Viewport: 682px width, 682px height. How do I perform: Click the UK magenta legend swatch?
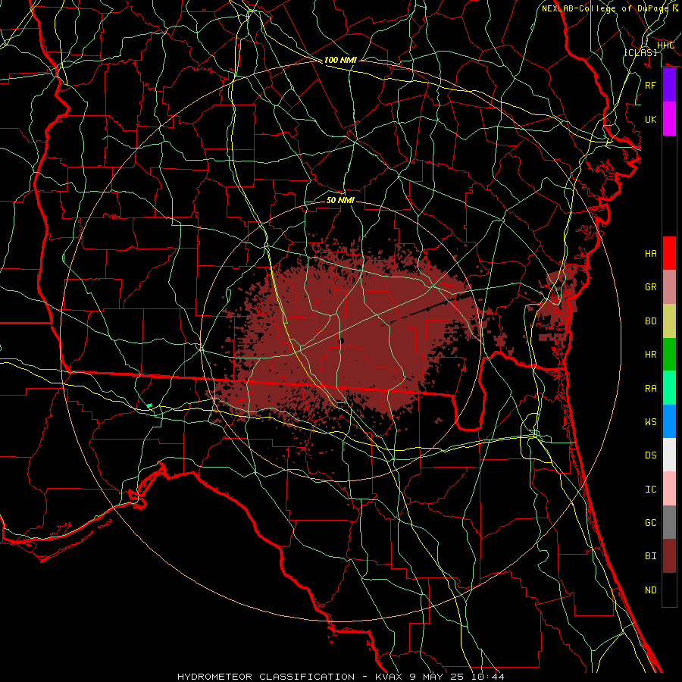(669, 119)
